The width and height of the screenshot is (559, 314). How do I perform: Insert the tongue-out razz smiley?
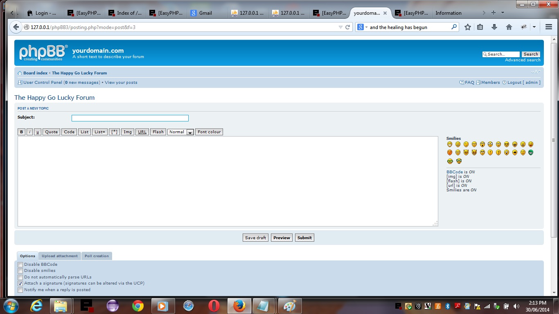pos(531,144)
